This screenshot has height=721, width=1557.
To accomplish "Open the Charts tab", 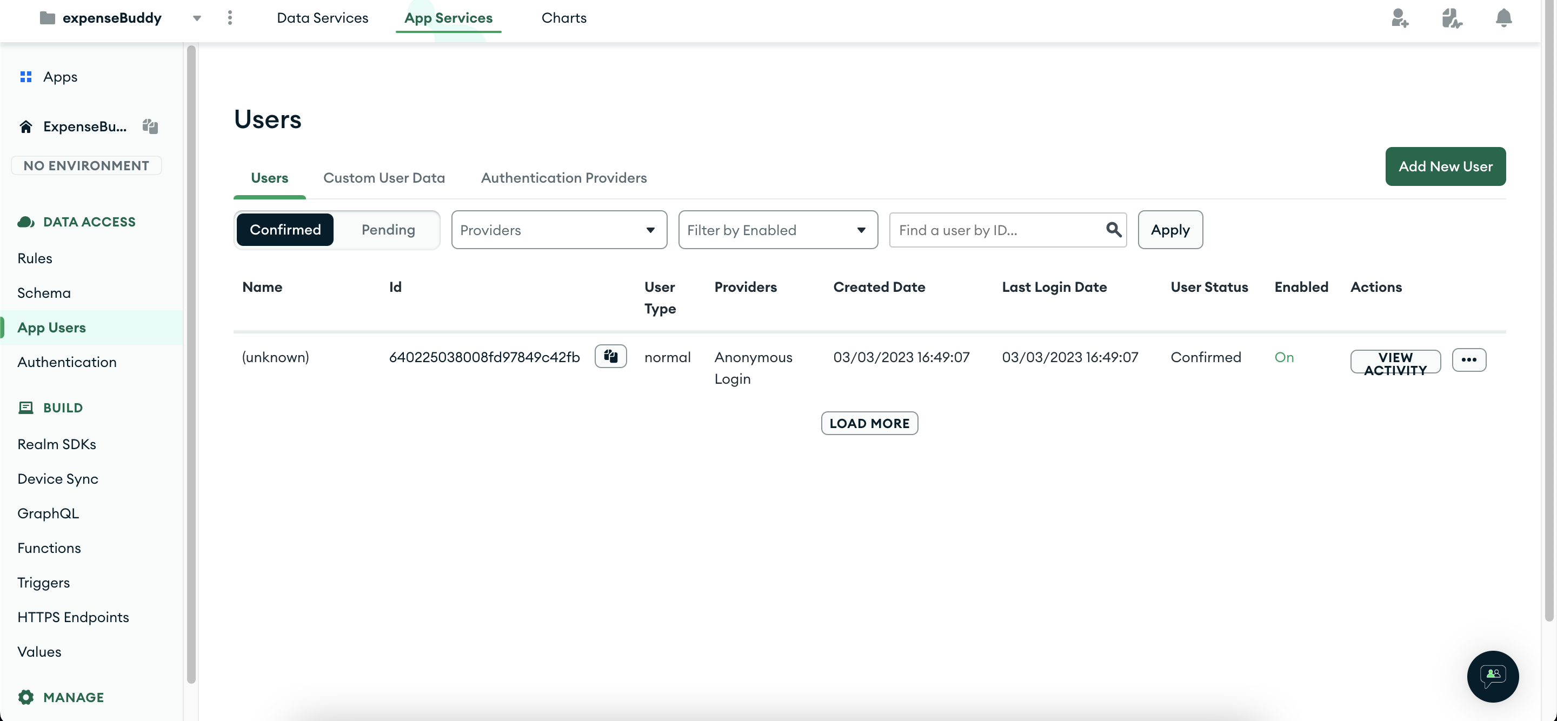I will click(563, 18).
